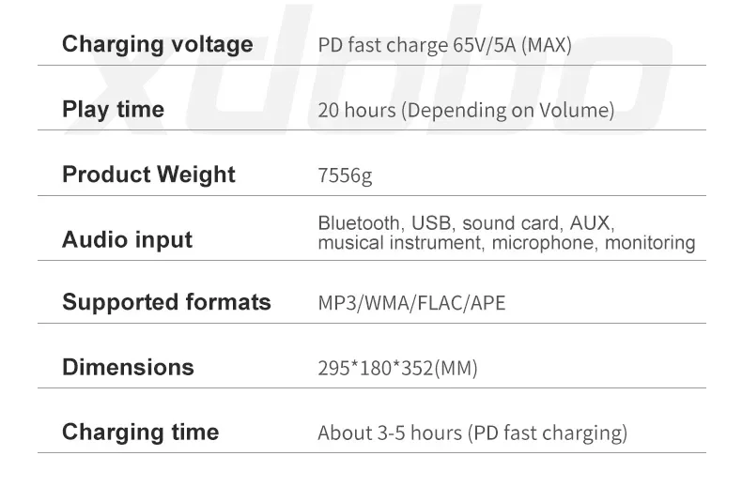Select the "MP3/WMA/FLAC/APE" formats text
Screen dimensions: 742x486
(x=411, y=303)
